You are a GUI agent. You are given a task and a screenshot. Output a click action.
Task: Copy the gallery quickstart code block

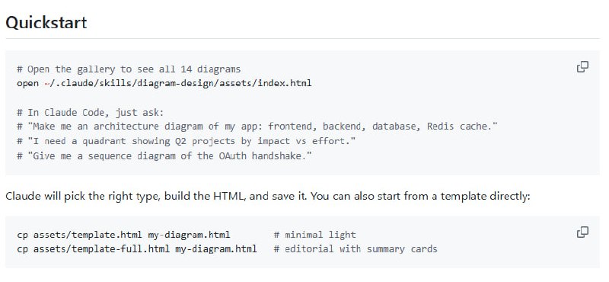pyautogui.click(x=582, y=67)
